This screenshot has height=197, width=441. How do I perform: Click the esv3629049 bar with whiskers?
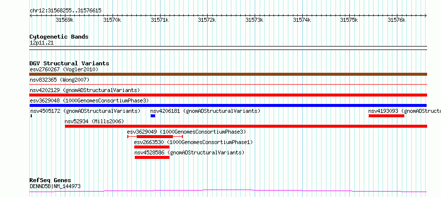(x=155, y=137)
